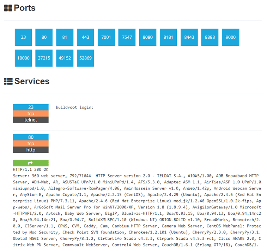Click the 'HTTP/1.1 200 OK' line
This screenshot has width=267, height=251.
31,169
